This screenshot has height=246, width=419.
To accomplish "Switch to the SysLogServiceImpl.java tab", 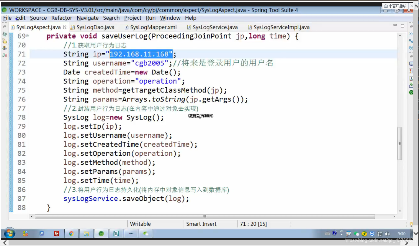I will 279,27.
